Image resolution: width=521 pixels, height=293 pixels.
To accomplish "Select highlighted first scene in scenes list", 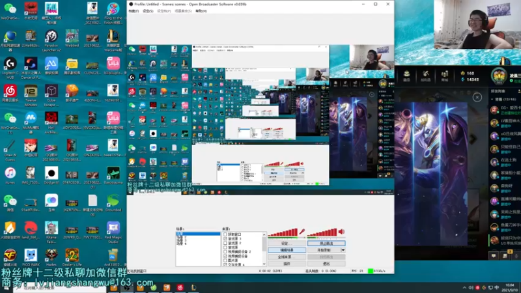I will tap(198, 234).
